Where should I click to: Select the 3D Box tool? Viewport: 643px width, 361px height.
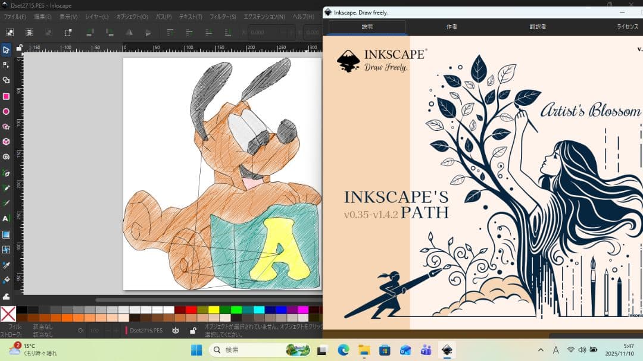point(6,142)
